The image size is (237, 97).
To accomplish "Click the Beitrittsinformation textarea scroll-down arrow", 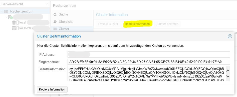I will [x=228, y=76].
